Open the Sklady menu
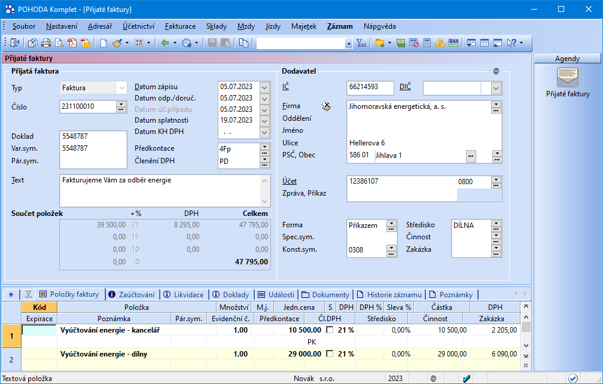This screenshot has height=384, width=603. (x=217, y=26)
